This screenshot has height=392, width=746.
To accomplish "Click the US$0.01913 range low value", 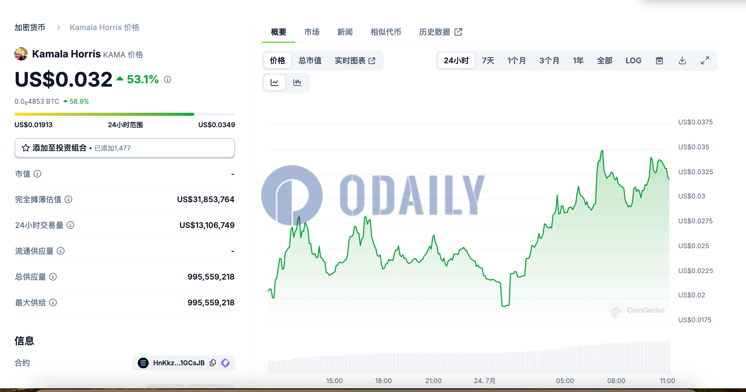I will tap(34, 125).
